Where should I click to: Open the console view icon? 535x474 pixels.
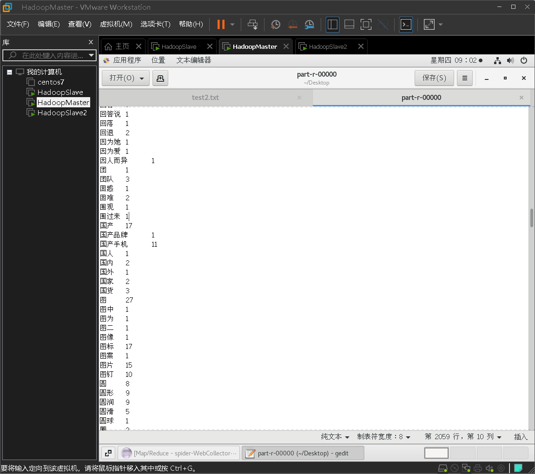[x=406, y=25]
